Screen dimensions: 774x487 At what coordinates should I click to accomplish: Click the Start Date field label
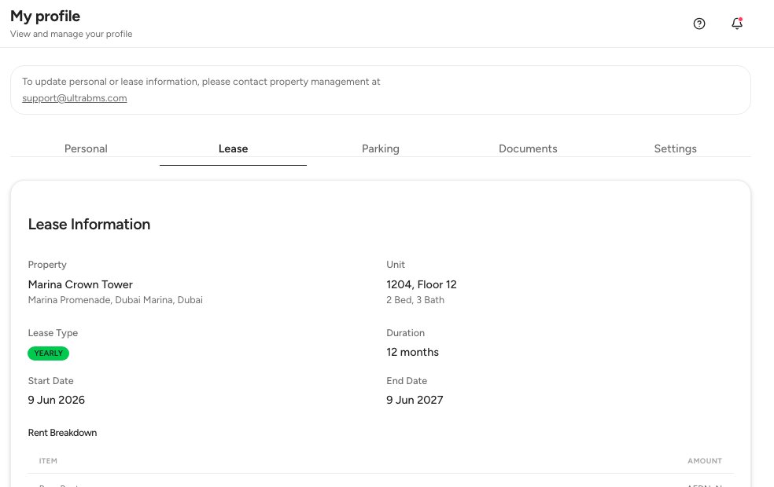tap(50, 381)
